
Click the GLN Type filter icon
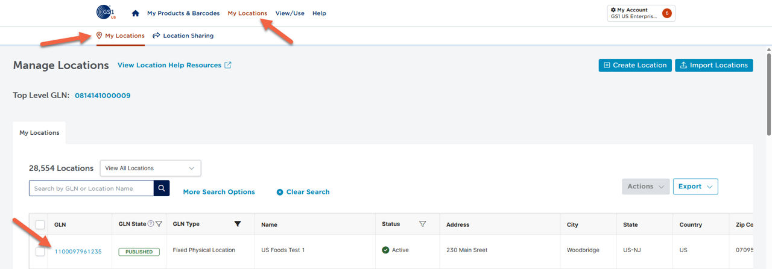(238, 224)
